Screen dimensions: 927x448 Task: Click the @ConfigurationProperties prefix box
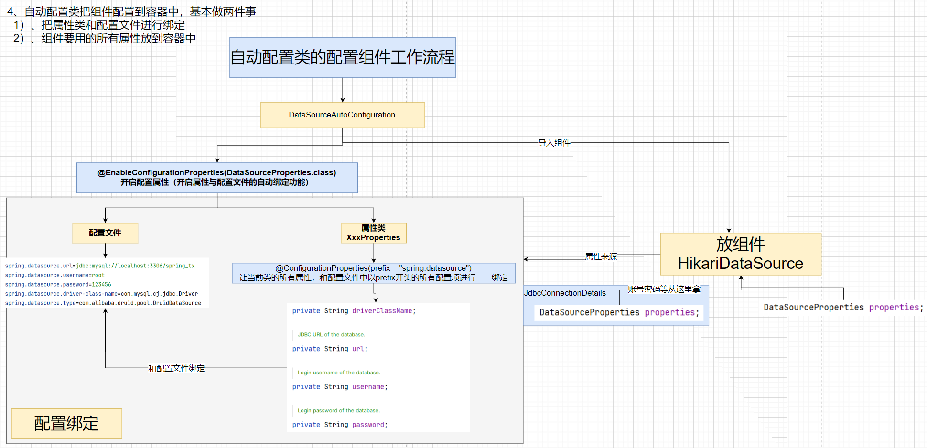373,273
